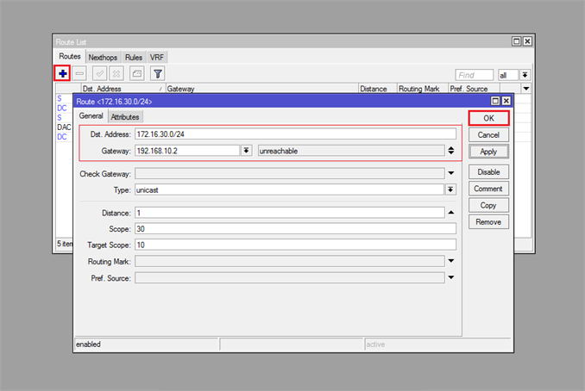Expand the Check Gateway option
Viewport: 585px width, 391px height.
click(451, 173)
